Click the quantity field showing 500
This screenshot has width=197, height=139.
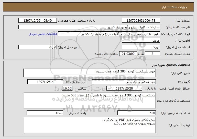pos(137,113)
